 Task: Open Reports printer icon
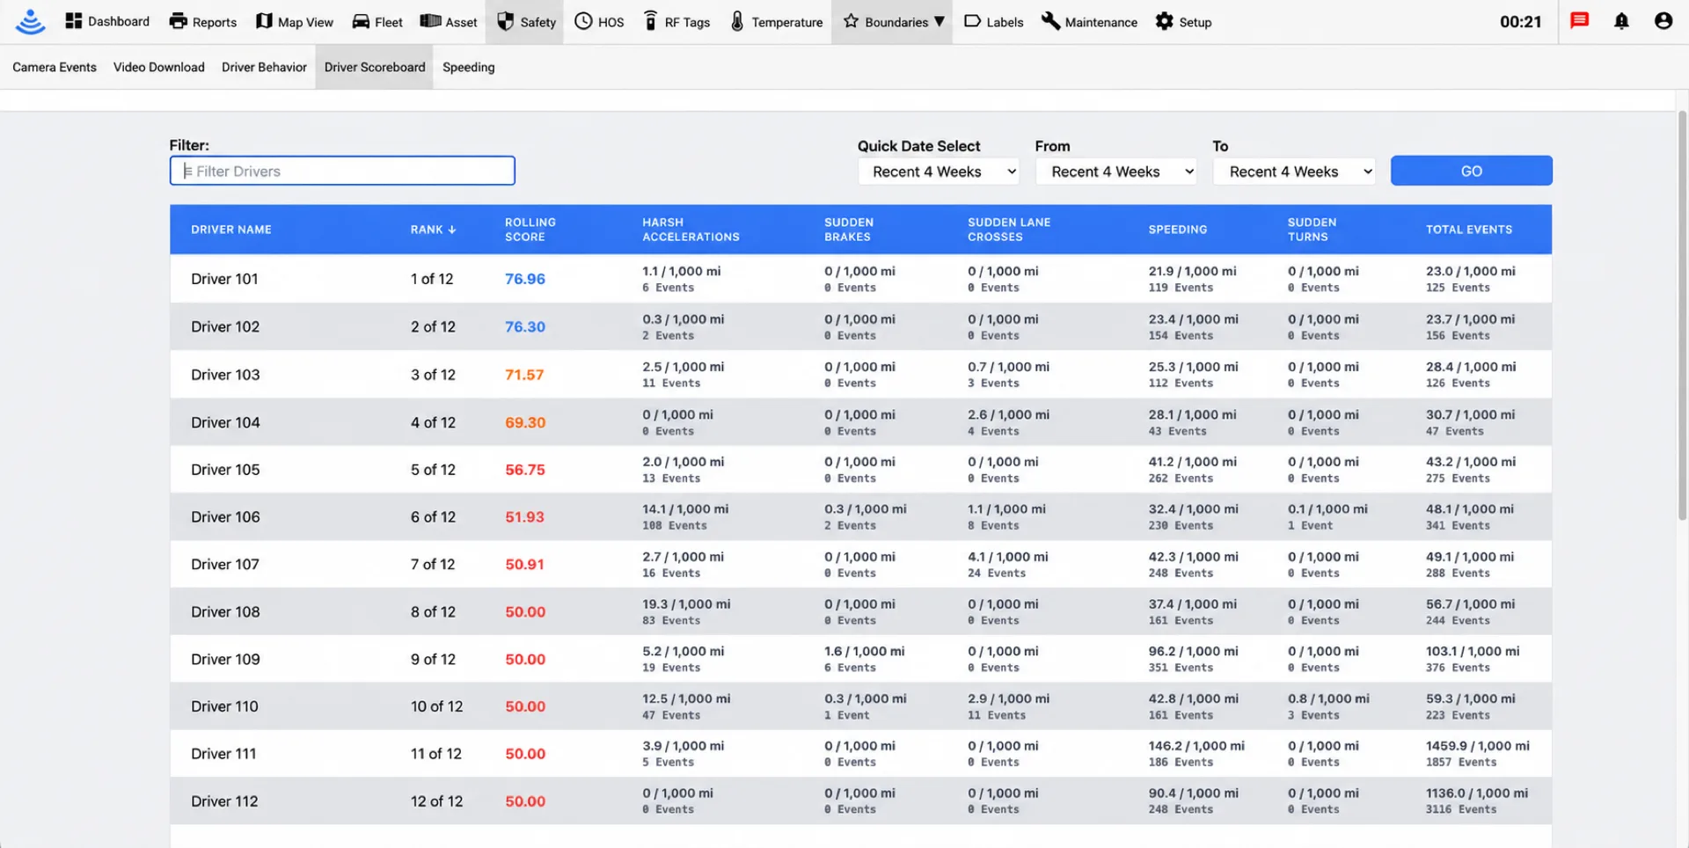(179, 21)
